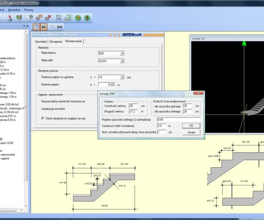The image size is (264, 220).
Task: Open the Średnica prętów 16 dropdown
Action: pos(122,77)
